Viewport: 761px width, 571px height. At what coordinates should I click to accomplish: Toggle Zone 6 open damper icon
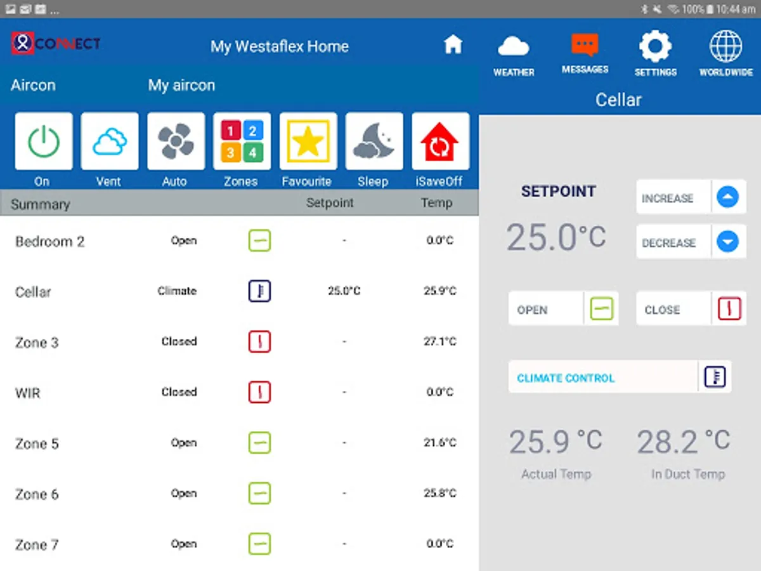point(259,493)
